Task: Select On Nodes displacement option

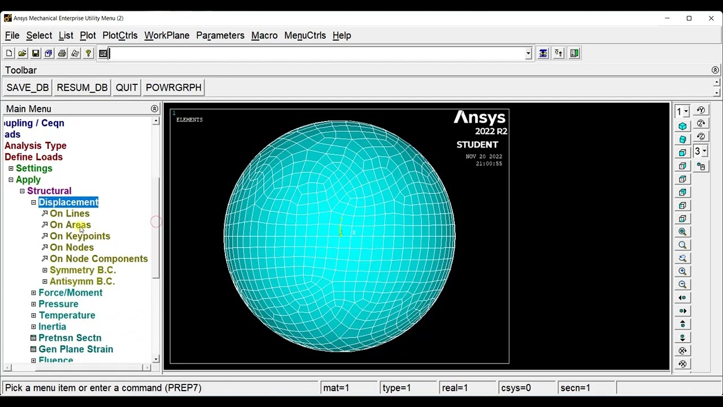Action: click(72, 248)
